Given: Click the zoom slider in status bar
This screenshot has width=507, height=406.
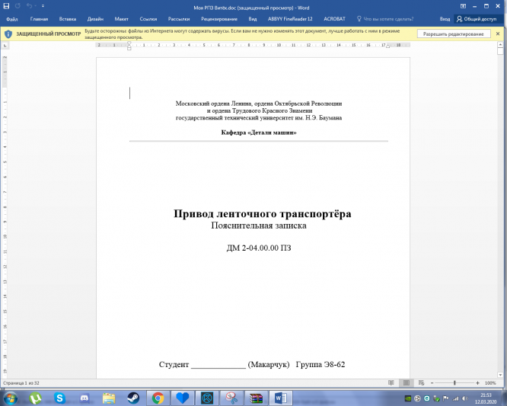Looking at the screenshot, I should click(x=454, y=382).
